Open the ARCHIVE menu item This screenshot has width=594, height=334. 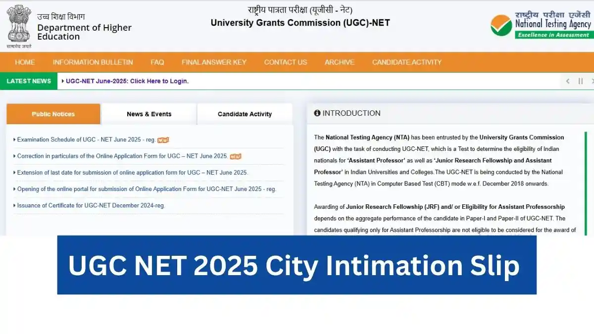coord(340,62)
